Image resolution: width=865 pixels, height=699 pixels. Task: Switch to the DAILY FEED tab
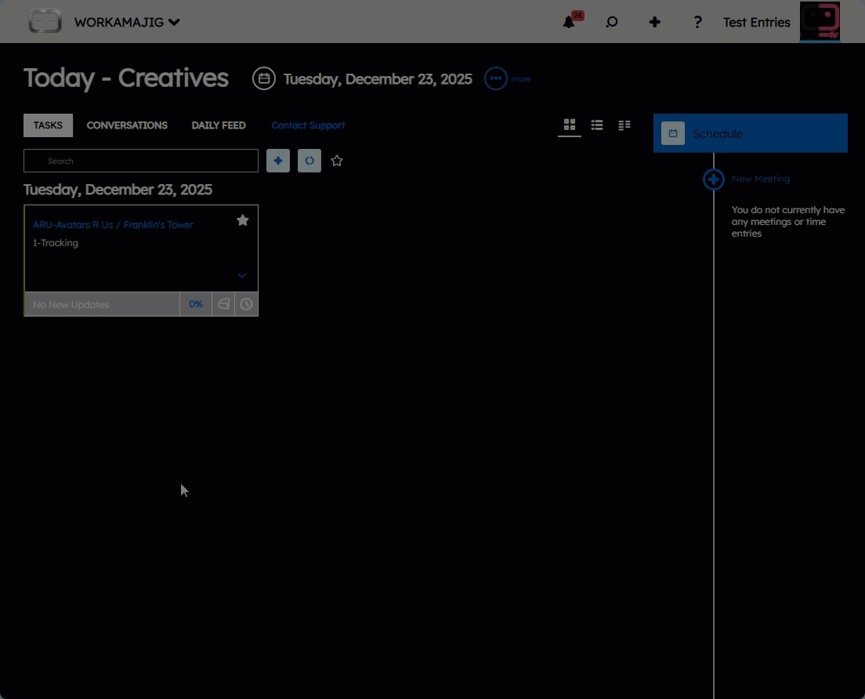219,125
